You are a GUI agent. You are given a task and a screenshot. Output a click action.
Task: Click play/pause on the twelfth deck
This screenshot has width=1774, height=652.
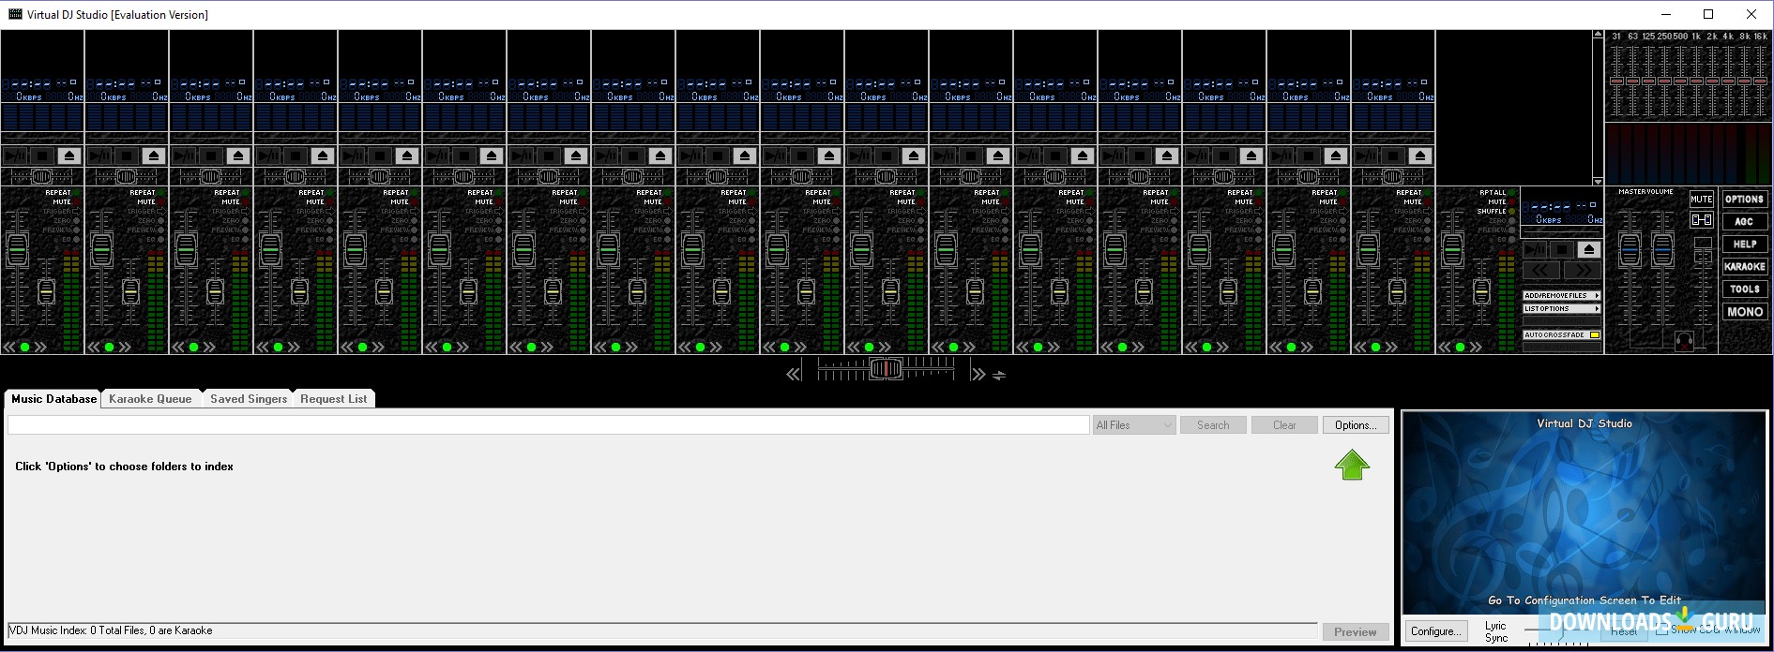944,155
